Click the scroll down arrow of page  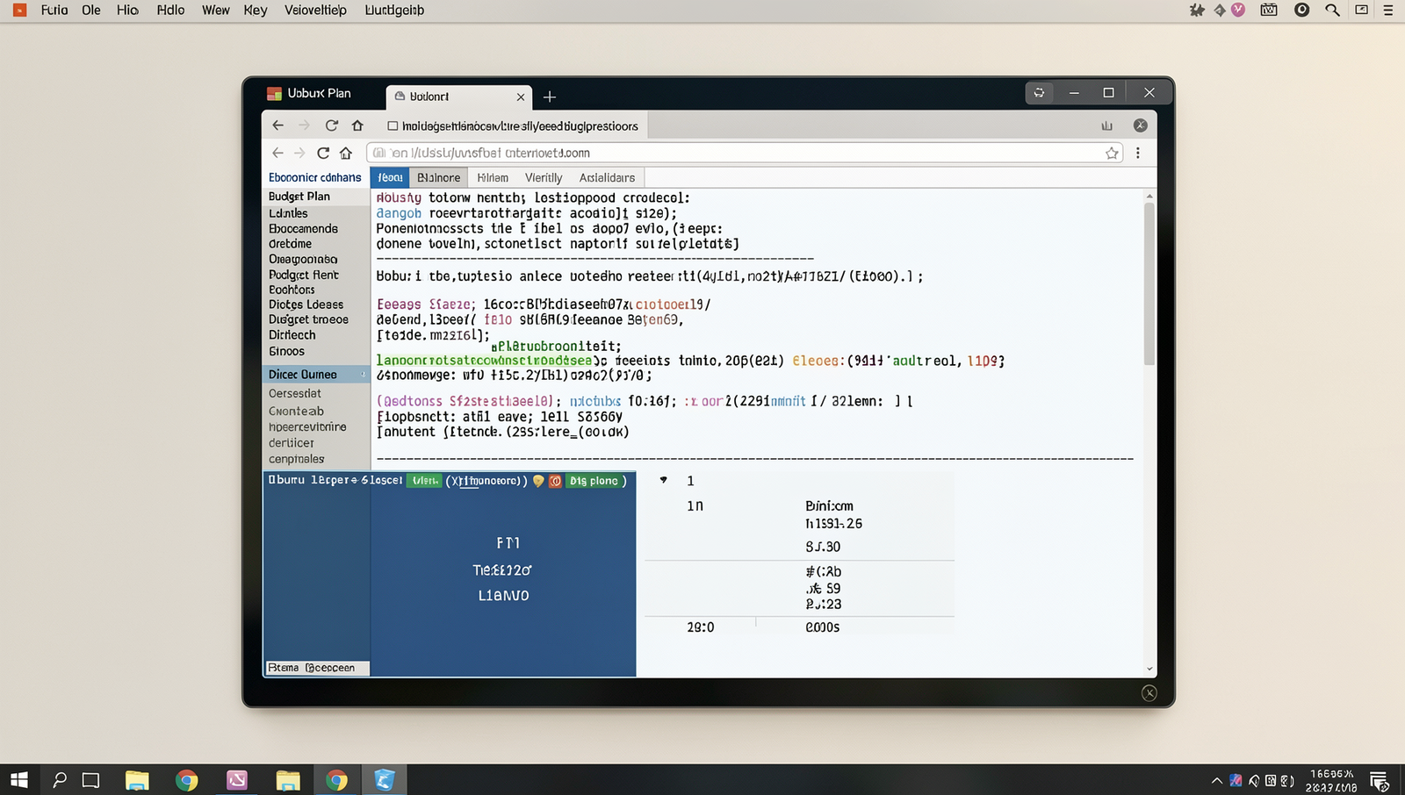click(x=1149, y=669)
